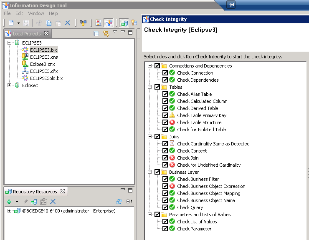Uncheck the Check Parameter checkbox
The image size is (309, 240).
point(165,229)
